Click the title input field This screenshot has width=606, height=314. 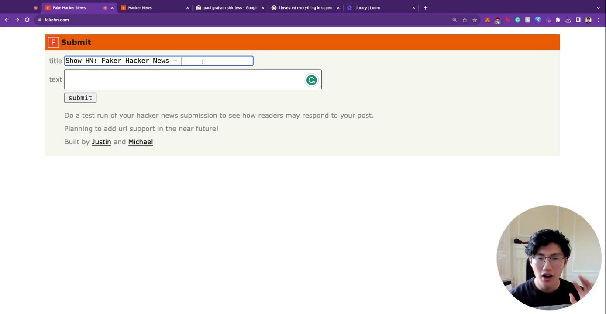pos(159,61)
